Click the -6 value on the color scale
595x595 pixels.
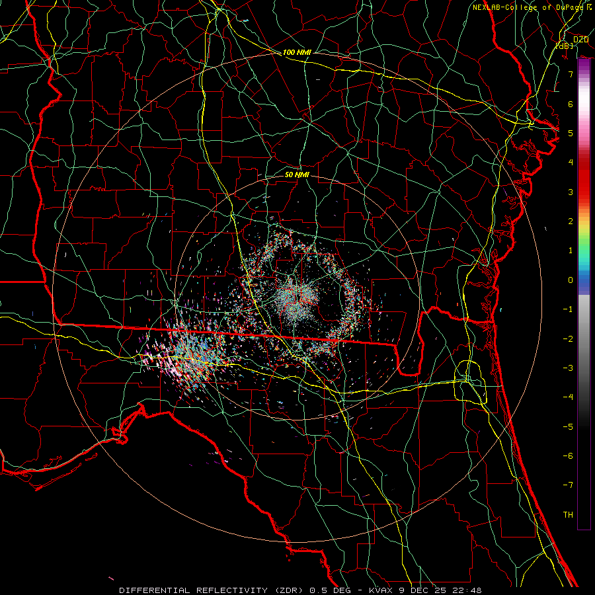coord(568,456)
